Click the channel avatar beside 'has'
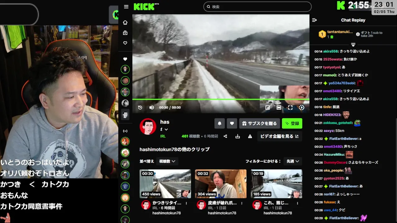 pos(148,126)
